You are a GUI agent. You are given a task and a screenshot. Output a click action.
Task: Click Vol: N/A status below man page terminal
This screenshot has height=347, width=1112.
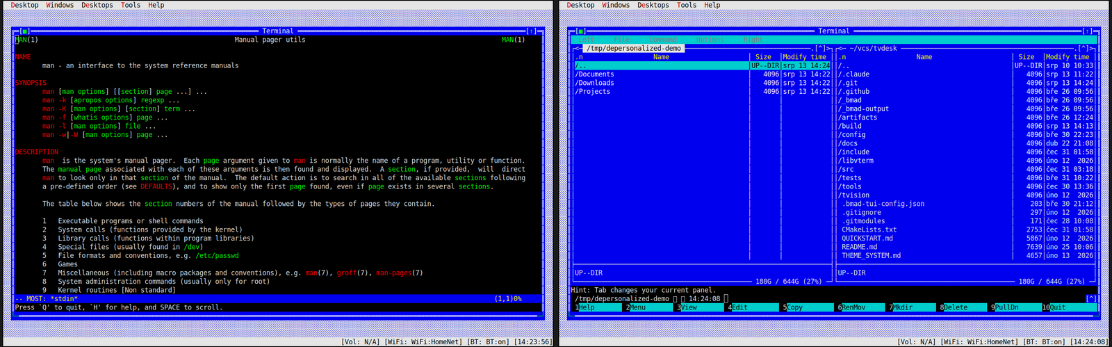[x=361, y=342]
